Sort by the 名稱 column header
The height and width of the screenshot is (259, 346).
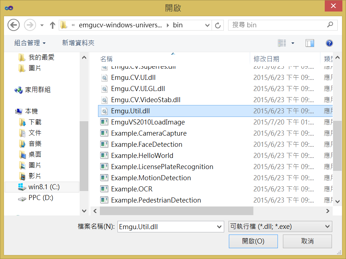pyautogui.click(x=106, y=59)
